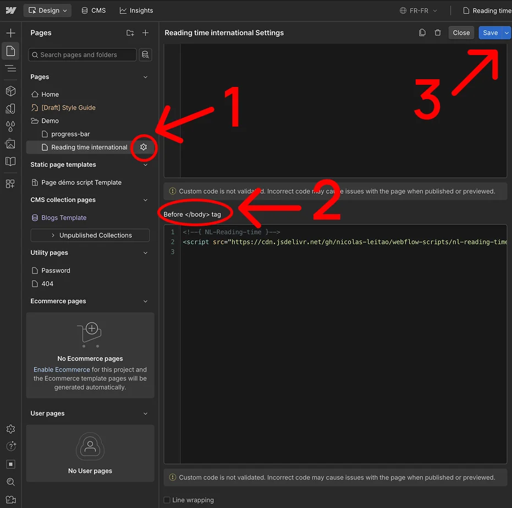
Task: Open the Insights tab
Action: [x=136, y=10]
